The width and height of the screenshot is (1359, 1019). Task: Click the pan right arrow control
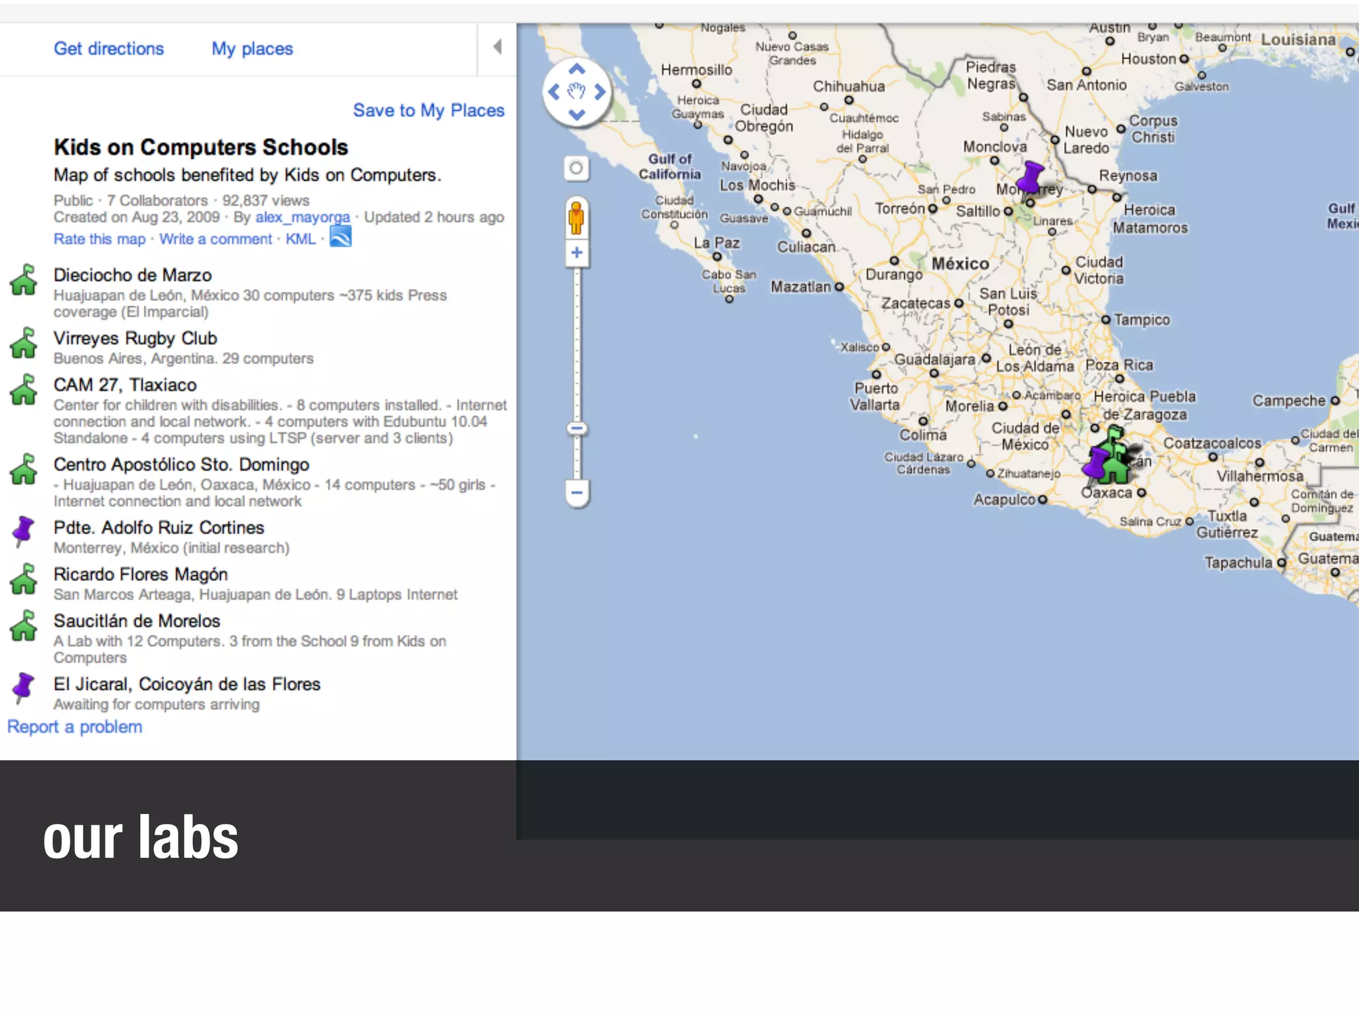(599, 92)
